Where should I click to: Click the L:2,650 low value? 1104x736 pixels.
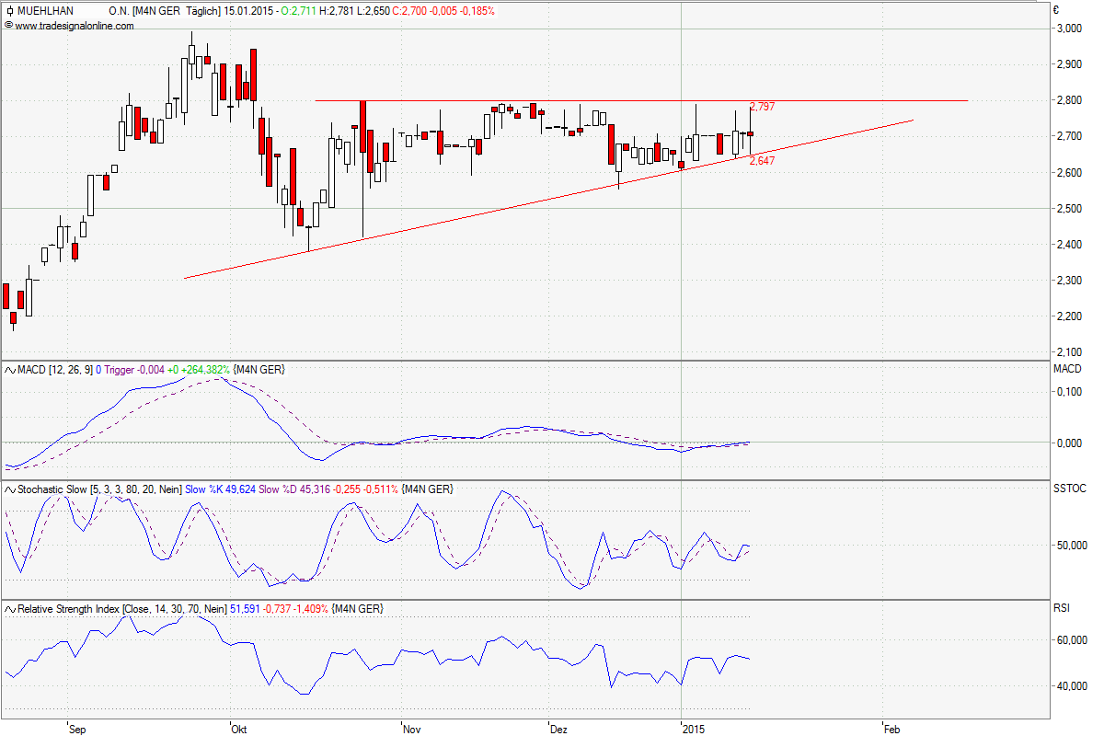(x=374, y=11)
